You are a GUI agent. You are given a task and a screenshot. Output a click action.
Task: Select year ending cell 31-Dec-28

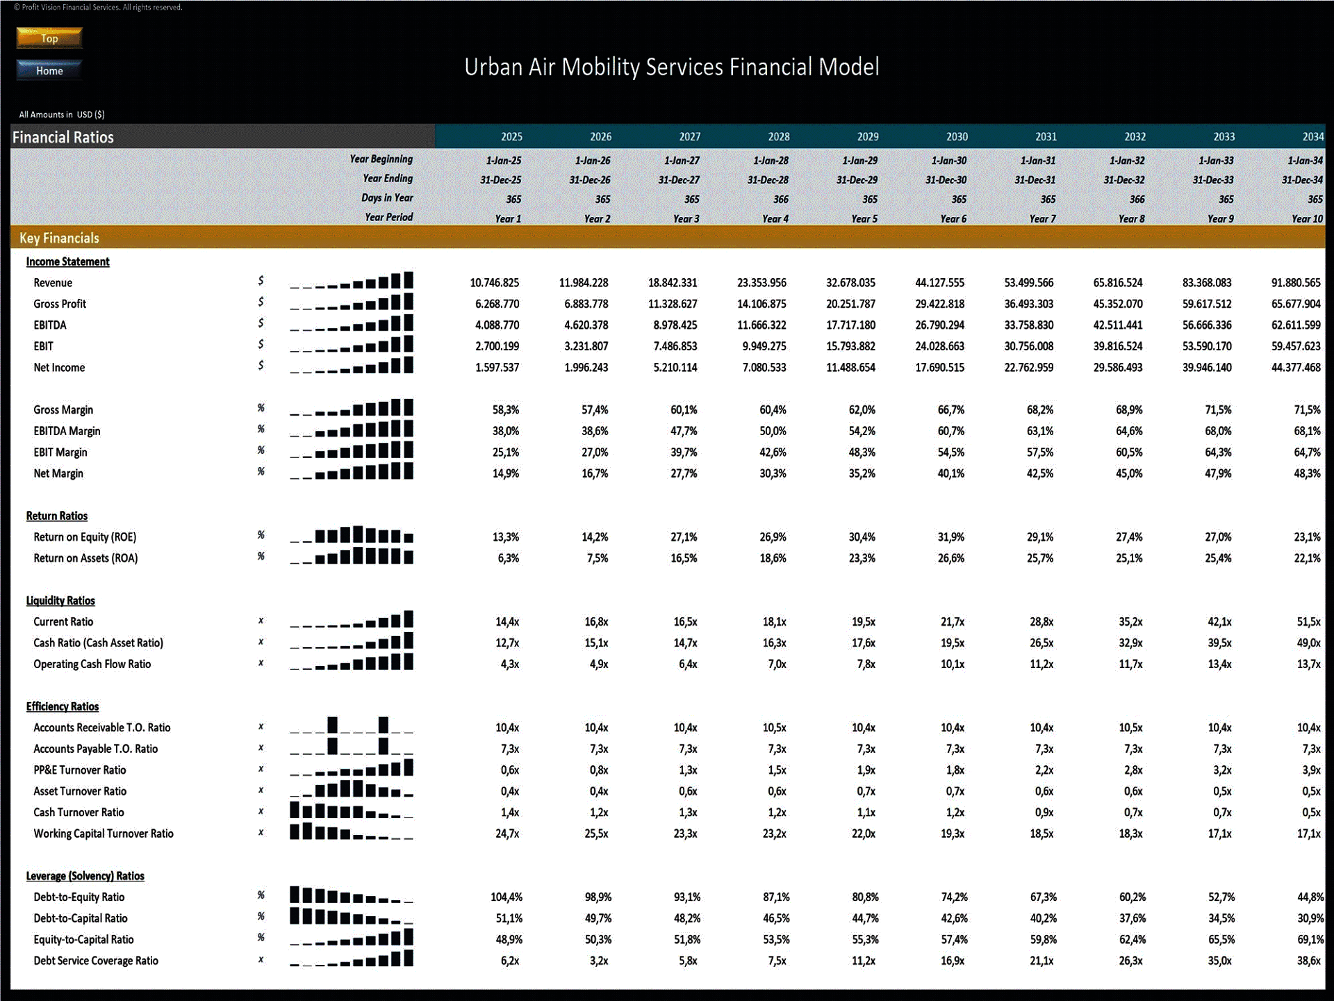[768, 180]
